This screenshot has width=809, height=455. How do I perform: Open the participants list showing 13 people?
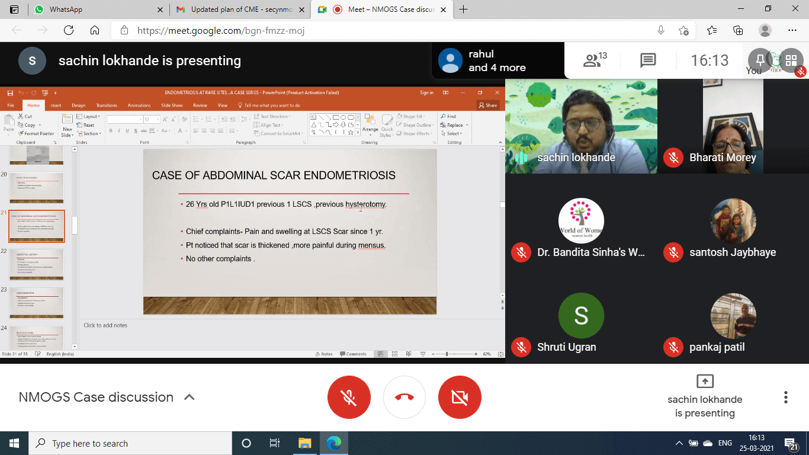pos(595,60)
